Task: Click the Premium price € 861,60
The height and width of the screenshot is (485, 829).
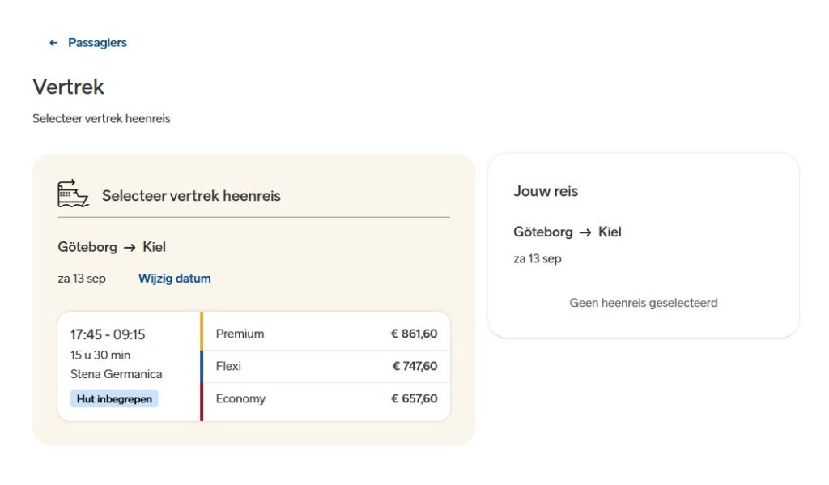Action: click(x=414, y=334)
